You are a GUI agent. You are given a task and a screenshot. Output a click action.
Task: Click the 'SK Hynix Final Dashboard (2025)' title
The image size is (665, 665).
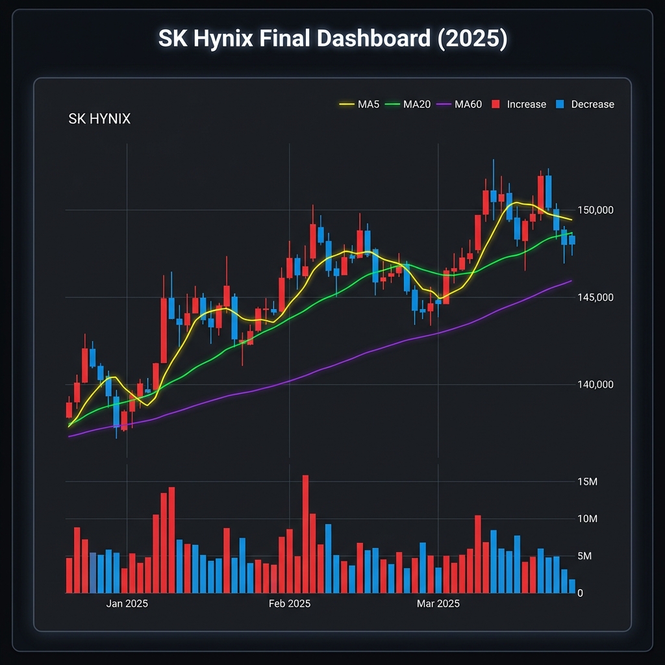tap(332, 38)
